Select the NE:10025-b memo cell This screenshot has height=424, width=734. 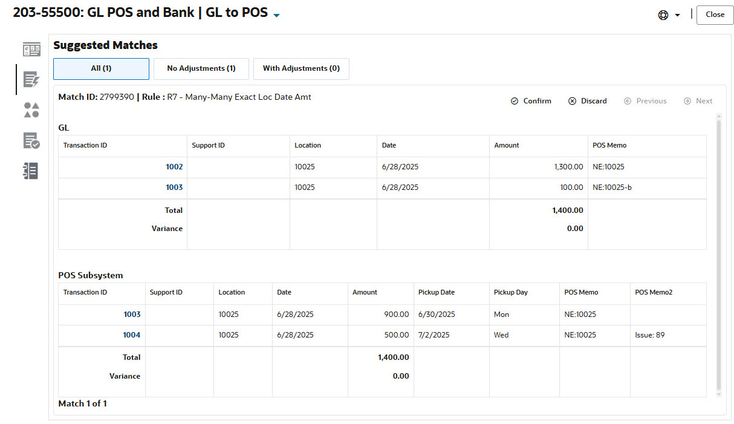[647, 188]
